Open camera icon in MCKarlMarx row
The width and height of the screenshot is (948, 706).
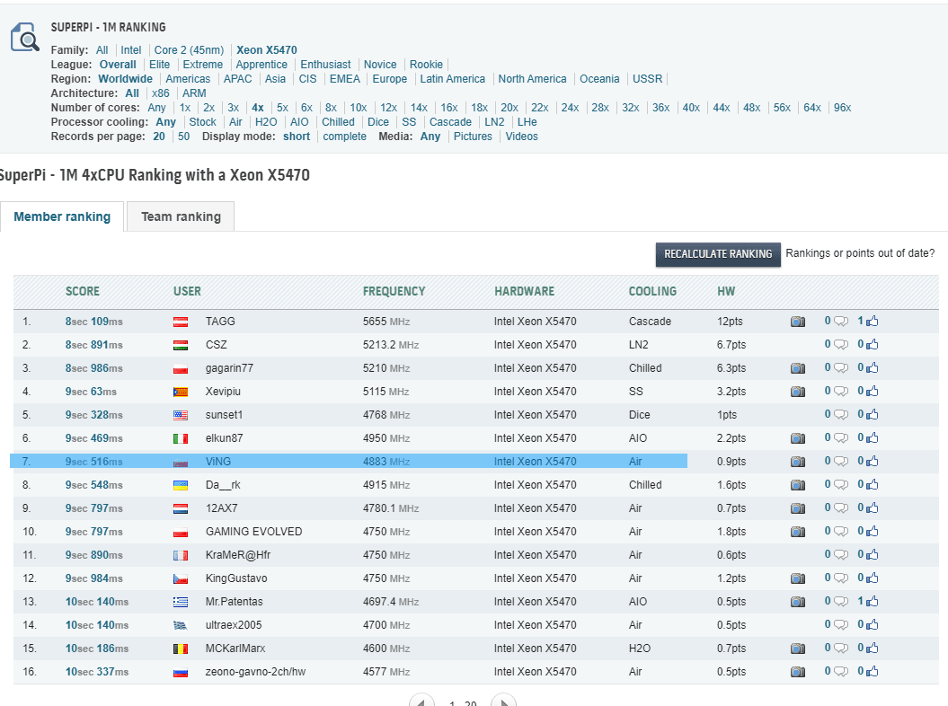(x=797, y=649)
